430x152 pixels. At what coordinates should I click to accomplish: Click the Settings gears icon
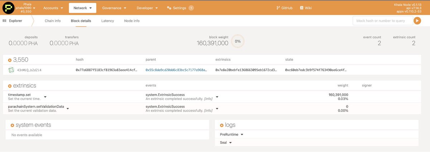click(x=169, y=8)
